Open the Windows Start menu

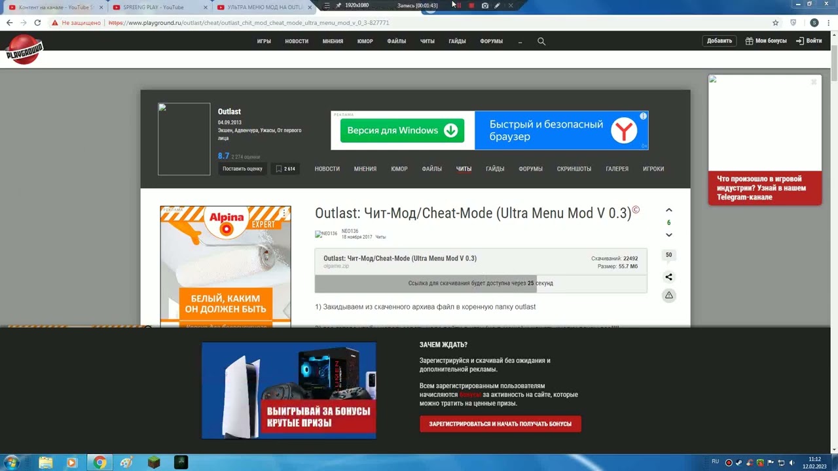[11, 462]
